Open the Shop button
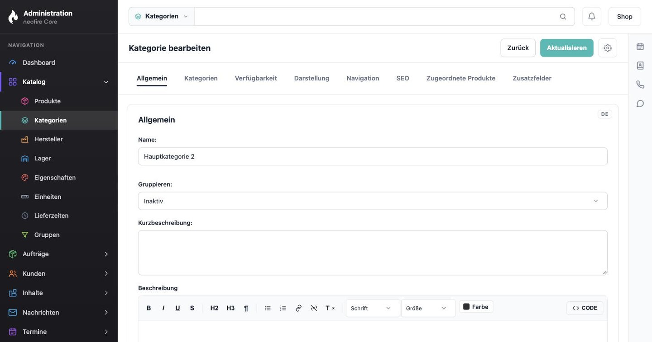 [x=624, y=16]
